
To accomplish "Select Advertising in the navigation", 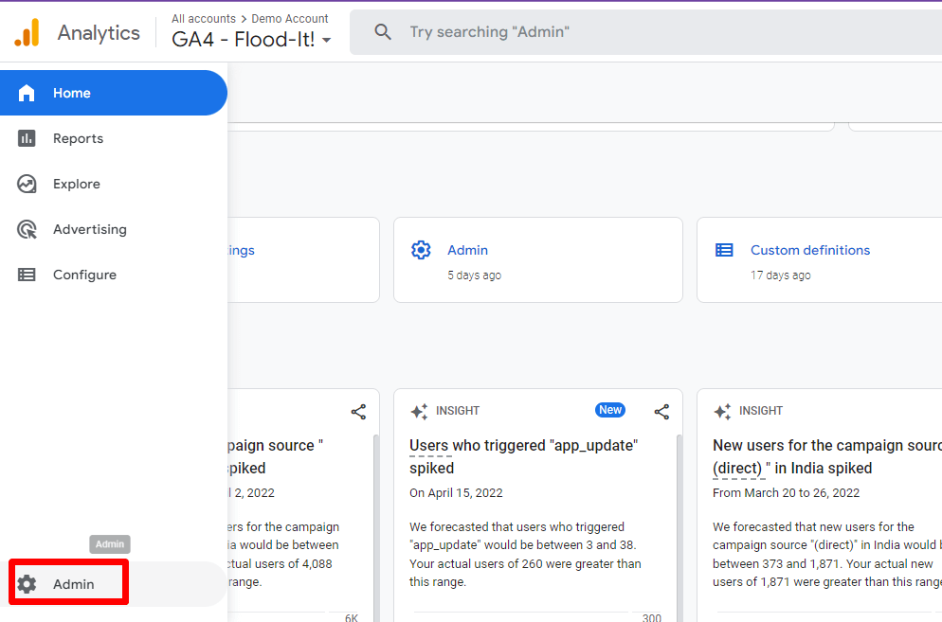I will 89,229.
